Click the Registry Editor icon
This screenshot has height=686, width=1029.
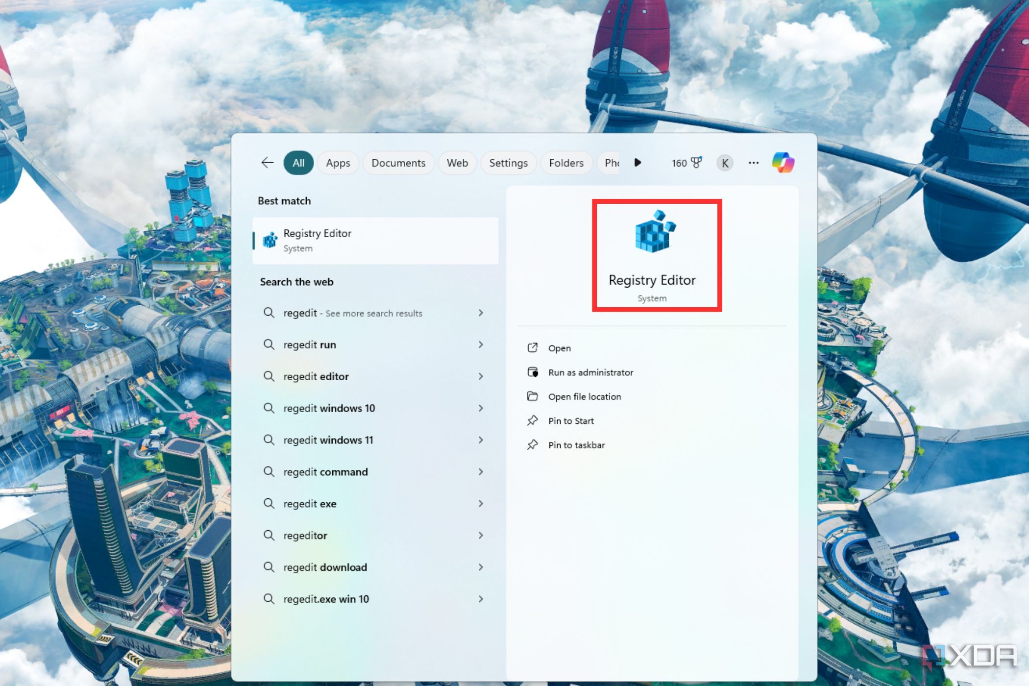point(652,235)
